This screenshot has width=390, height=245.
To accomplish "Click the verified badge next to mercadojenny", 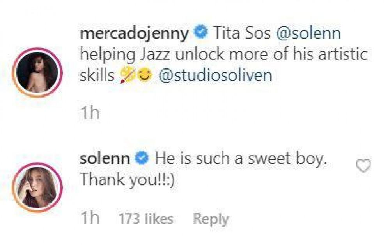I will (x=200, y=33).
